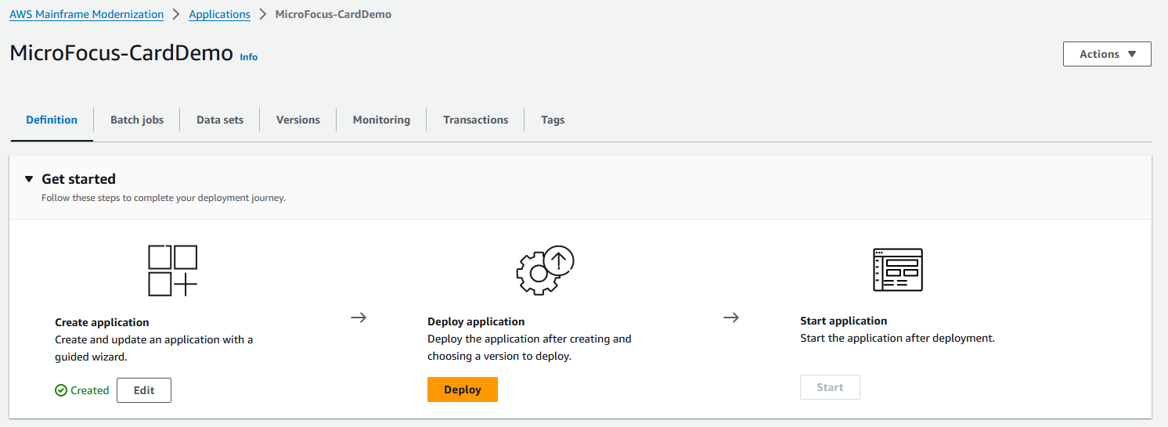Open the Info link beside the title
This screenshot has width=1168, height=427.
(248, 57)
